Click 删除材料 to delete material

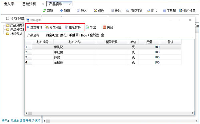pyautogui.click(x=73, y=27)
